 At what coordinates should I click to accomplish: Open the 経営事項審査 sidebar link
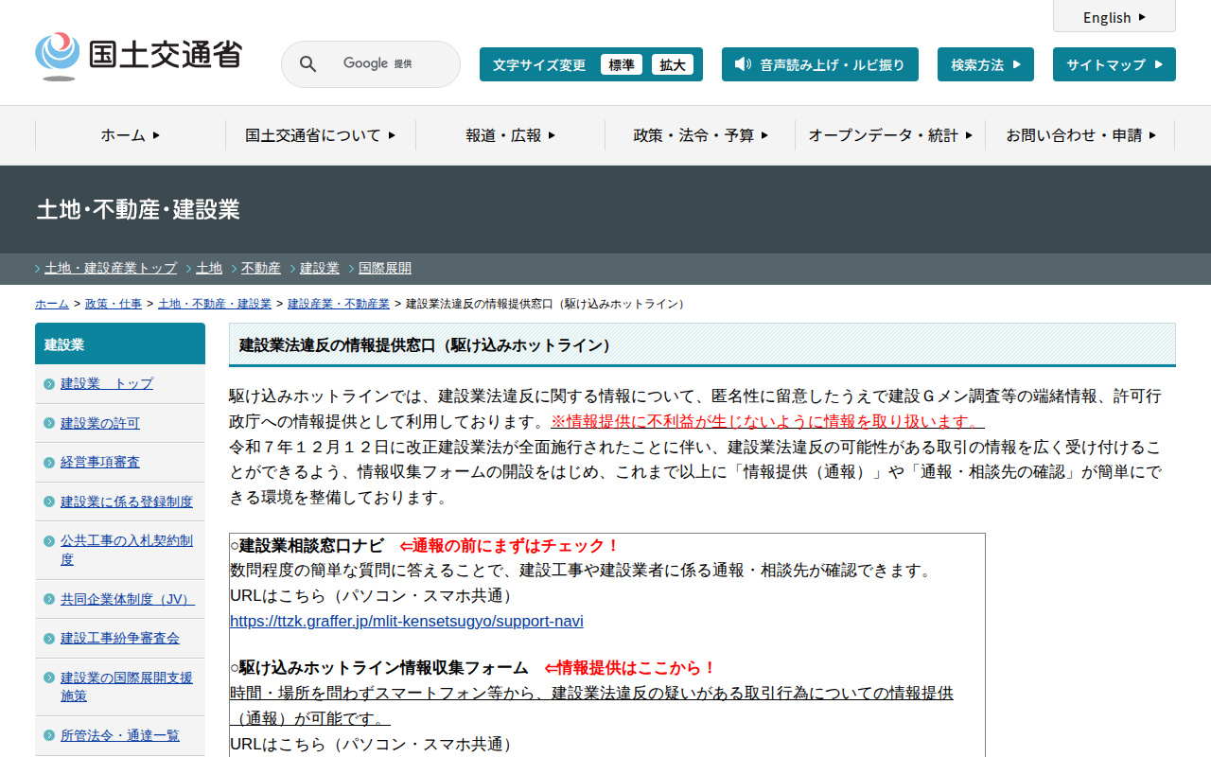[100, 463]
